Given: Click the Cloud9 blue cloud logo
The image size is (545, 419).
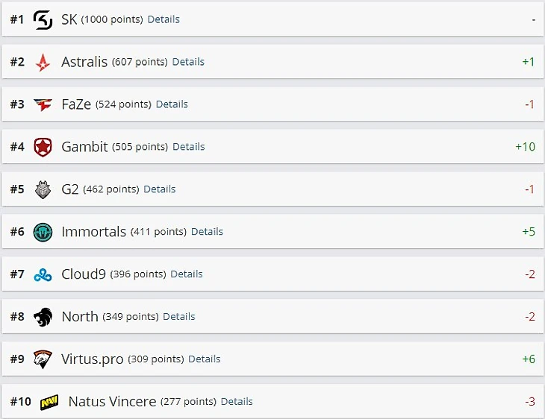Looking at the screenshot, I should tap(43, 274).
